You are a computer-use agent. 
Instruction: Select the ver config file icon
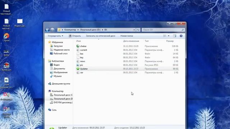tap(78, 72)
